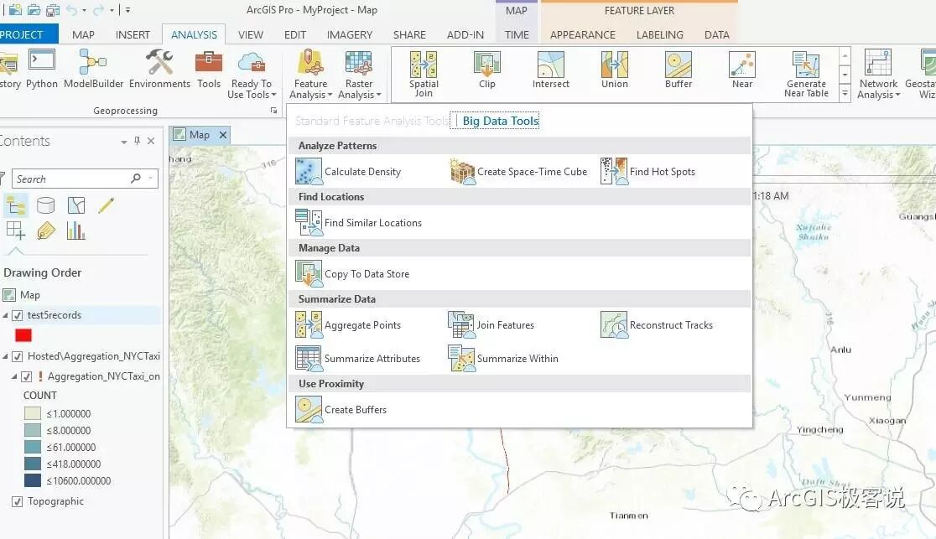936x539 pixels.
Task: Open Contents pane options menu arrow
Action: pyautogui.click(x=123, y=142)
